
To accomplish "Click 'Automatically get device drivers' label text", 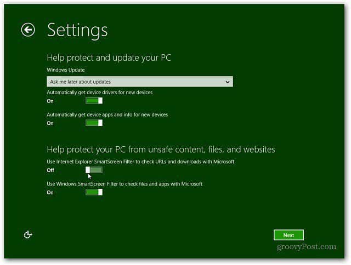I will click(100, 93).
